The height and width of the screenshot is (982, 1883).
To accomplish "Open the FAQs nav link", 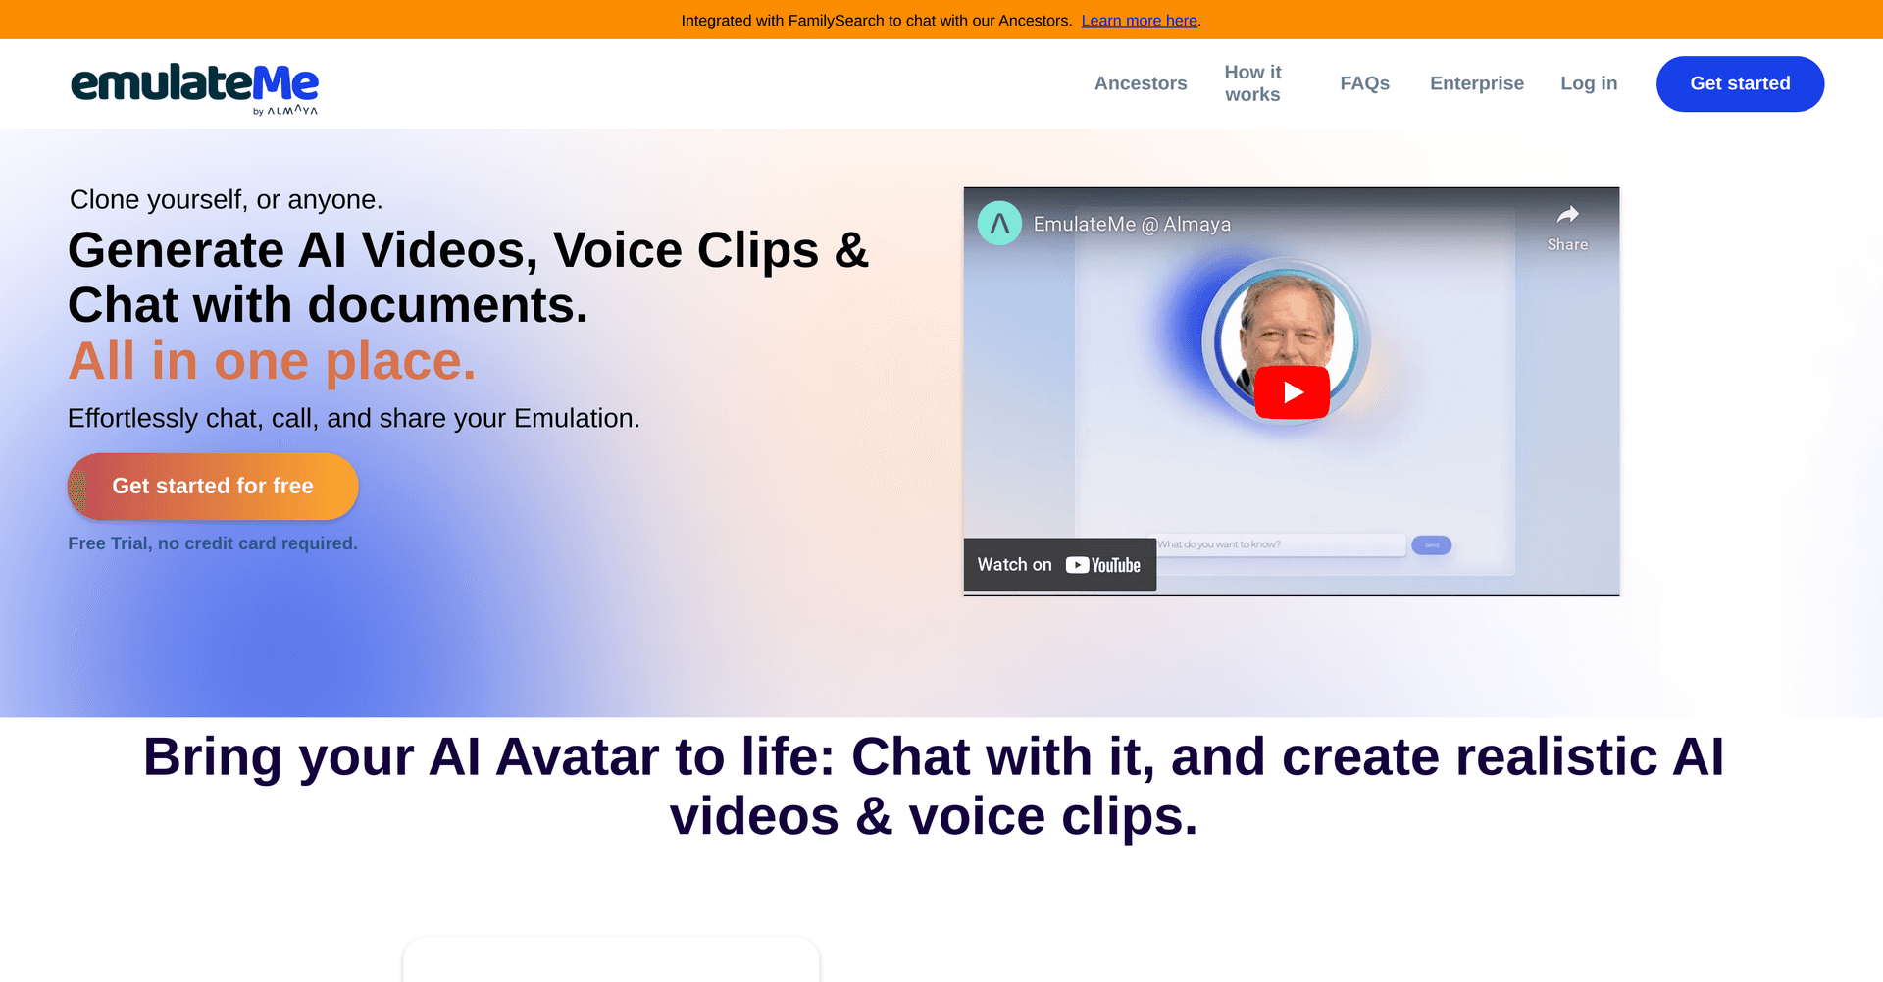I will (x=1364, y=83).
